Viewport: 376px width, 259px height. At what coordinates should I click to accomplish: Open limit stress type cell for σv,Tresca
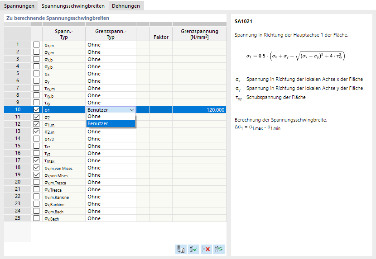111,189
